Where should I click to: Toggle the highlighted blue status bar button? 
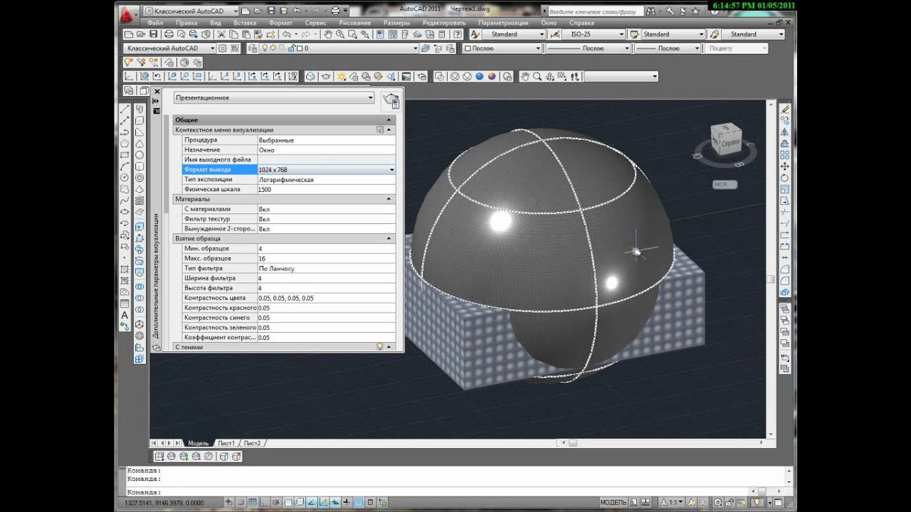[359, 502]
